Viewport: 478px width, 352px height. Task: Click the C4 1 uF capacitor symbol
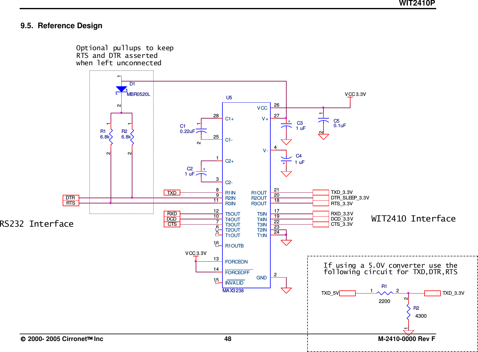pos(286,159)
